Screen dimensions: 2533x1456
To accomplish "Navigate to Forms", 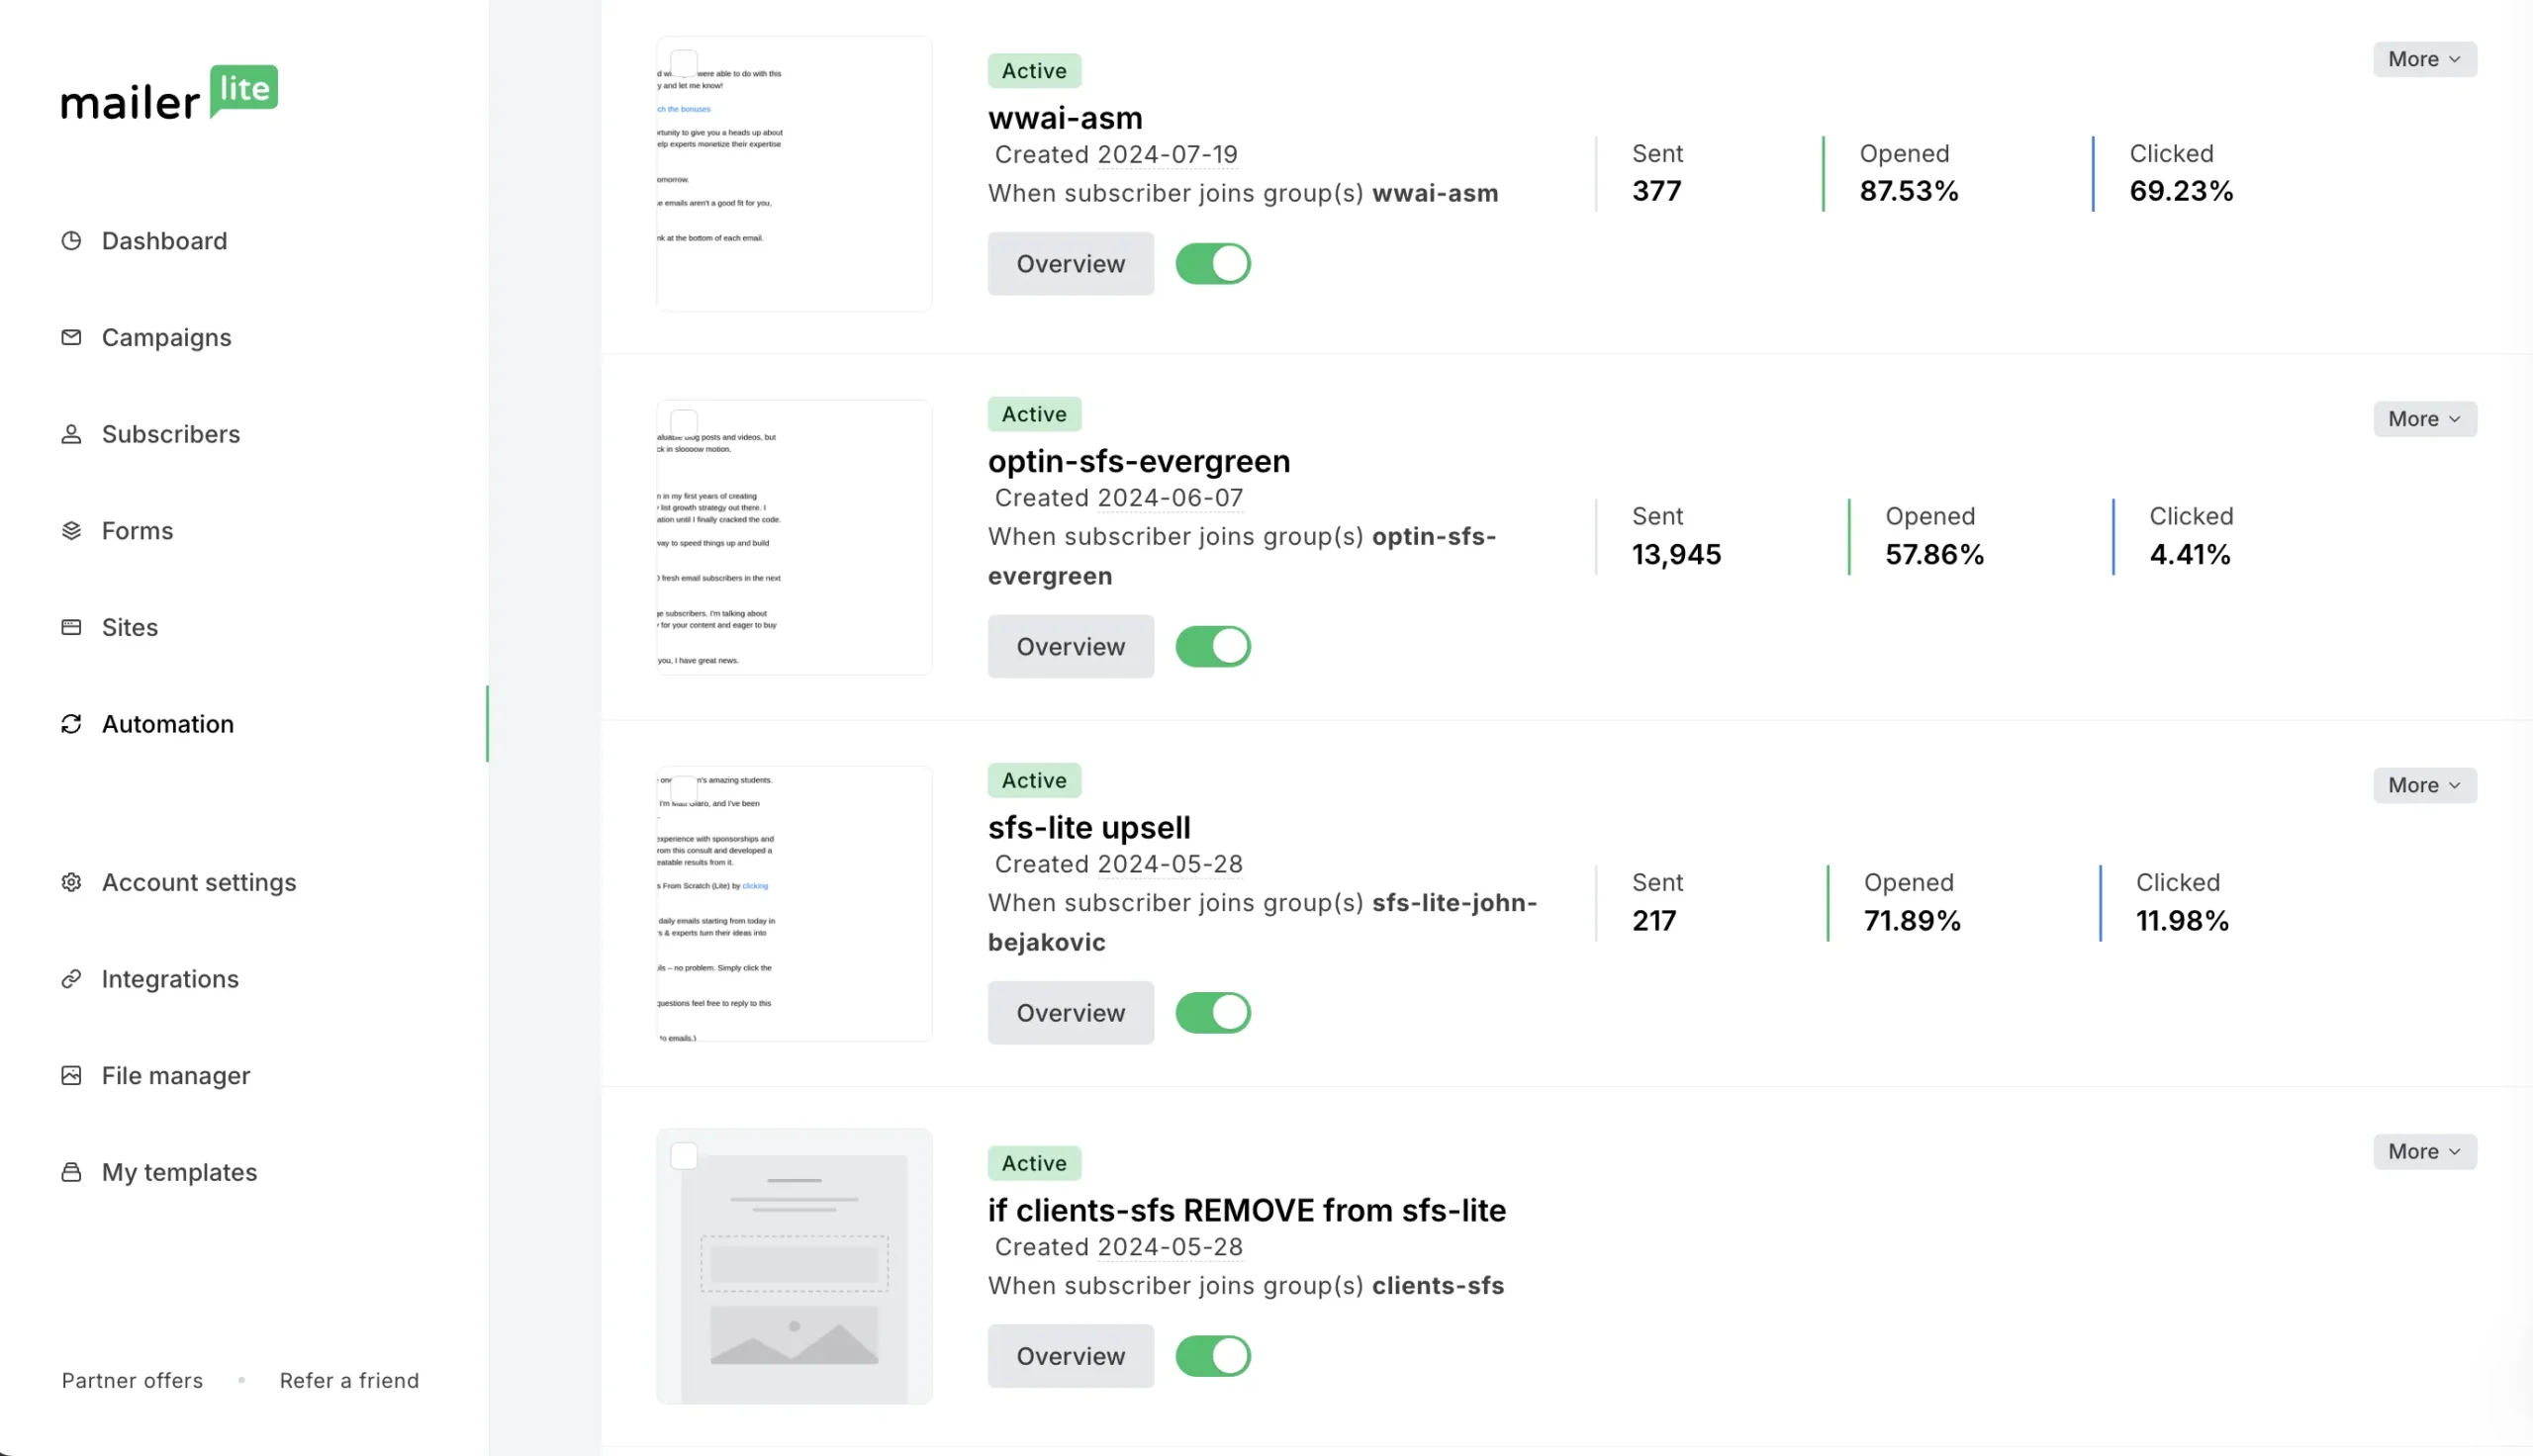I will (x=137, y=531).
